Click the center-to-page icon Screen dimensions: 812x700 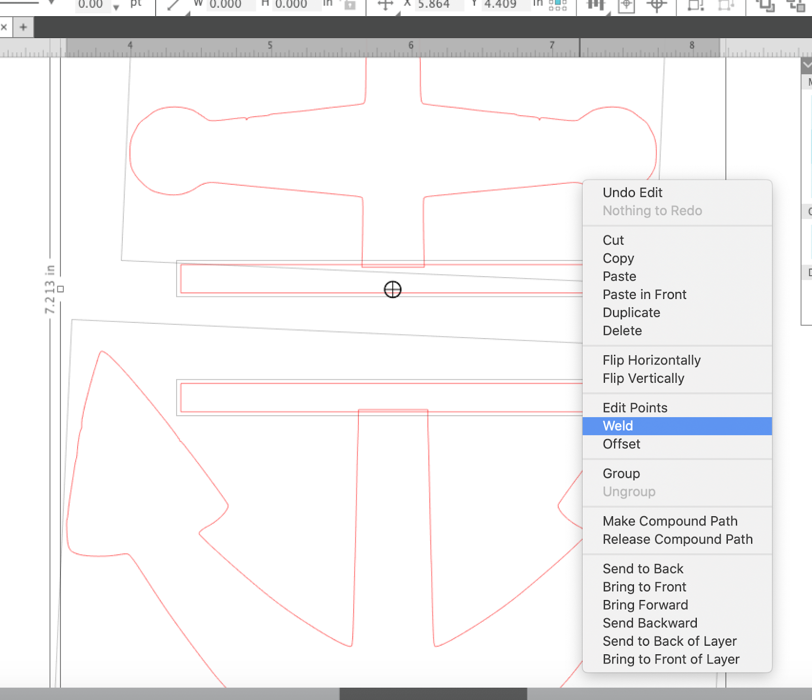click(627, 5)
